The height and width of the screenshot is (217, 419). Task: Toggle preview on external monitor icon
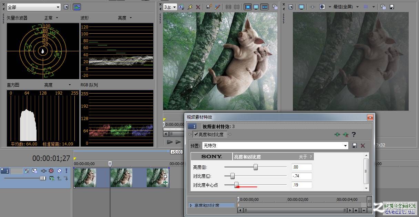tap(302, 7)
